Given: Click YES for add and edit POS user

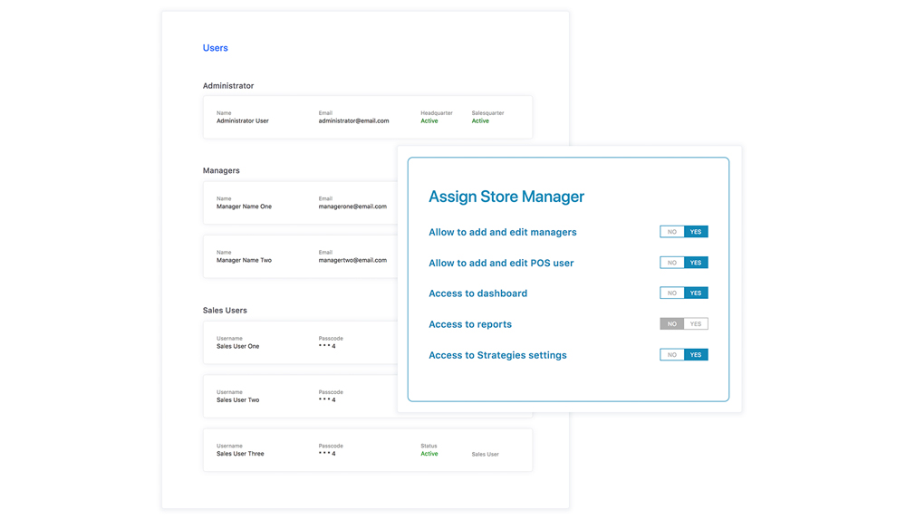Looking at the screenshot, I should (x=696, y=263).
